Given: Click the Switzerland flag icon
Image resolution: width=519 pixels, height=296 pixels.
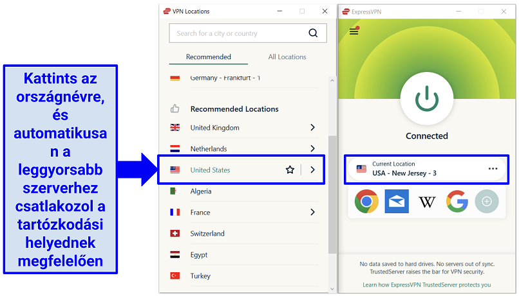Looking at the screenshot, I should tap(175, 233).
